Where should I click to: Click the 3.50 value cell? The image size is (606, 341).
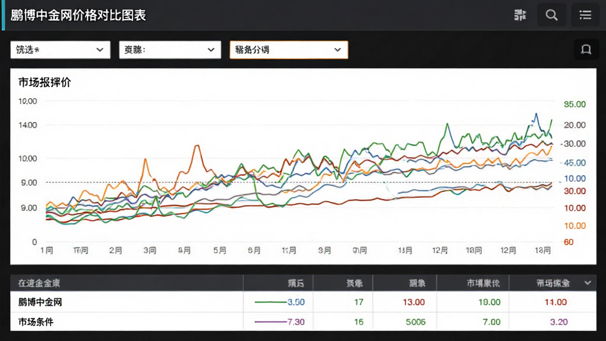(x=296, y=302)
